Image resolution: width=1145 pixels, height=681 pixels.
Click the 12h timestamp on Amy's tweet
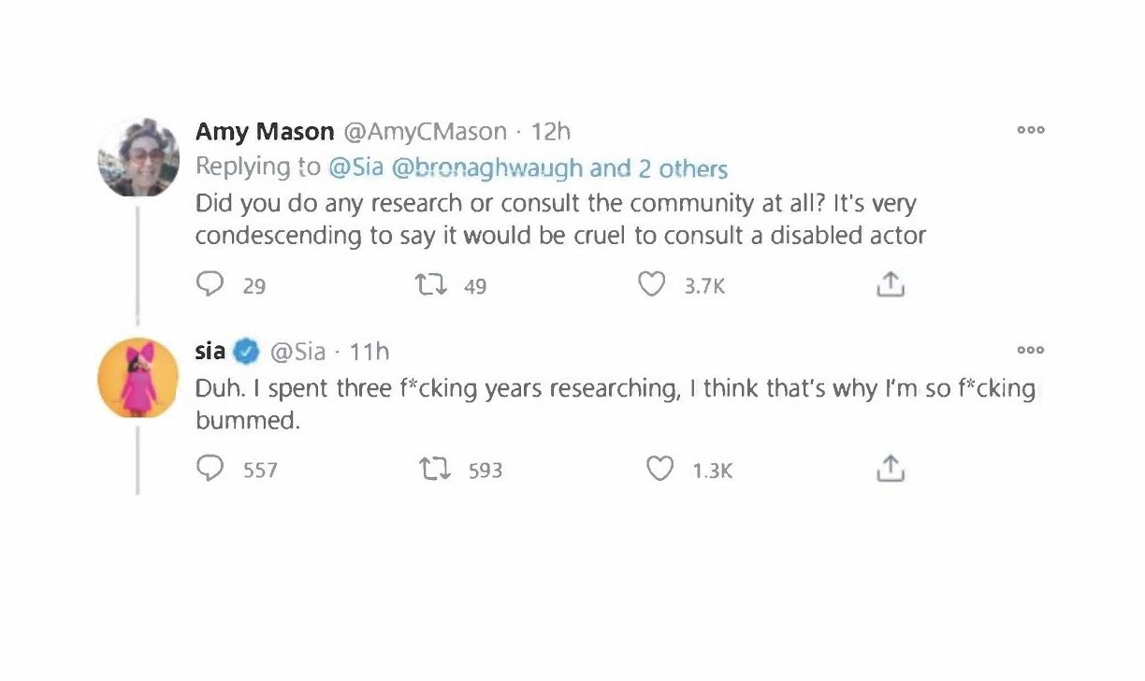550,132
